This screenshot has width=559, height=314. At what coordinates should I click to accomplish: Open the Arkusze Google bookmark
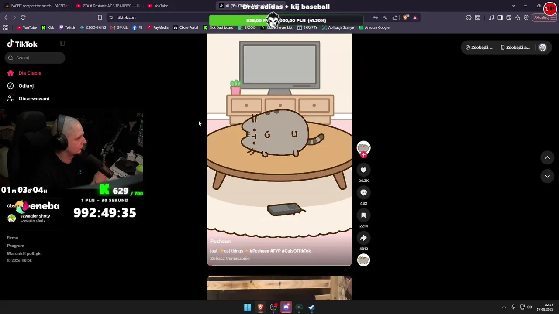(374, 27)
